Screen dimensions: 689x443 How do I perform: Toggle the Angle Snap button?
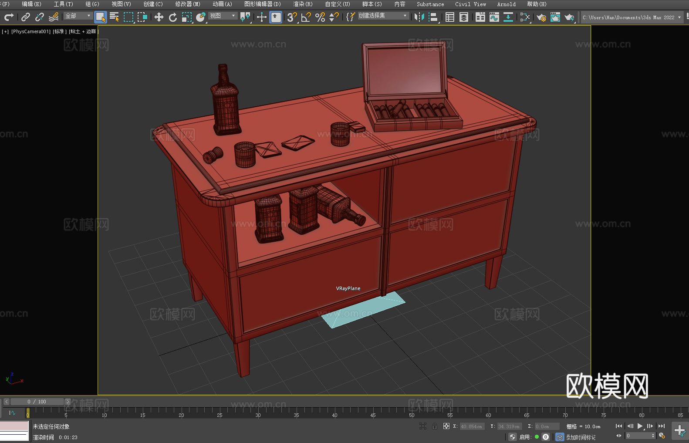pyautogui.click(x=306, y=17)
